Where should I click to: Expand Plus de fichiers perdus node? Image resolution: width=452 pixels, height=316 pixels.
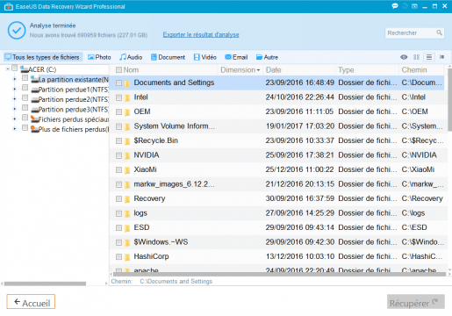[x=14, y=129]
